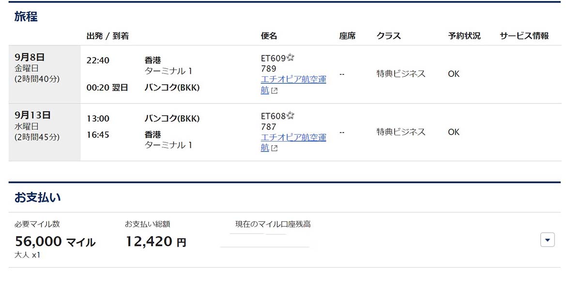Image resolution: width=581 pixels, height=282 pixels.
Task: Click the 特典ビジネス class for ET608
Action: click(401, 132)
